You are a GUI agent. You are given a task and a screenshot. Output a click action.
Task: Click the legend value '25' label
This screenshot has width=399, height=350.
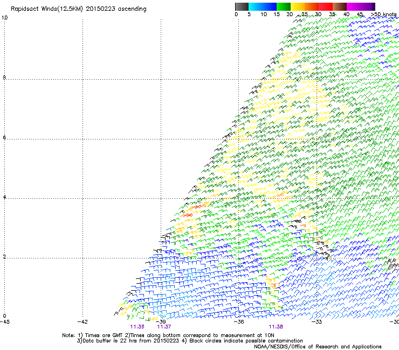coord(305,14)
